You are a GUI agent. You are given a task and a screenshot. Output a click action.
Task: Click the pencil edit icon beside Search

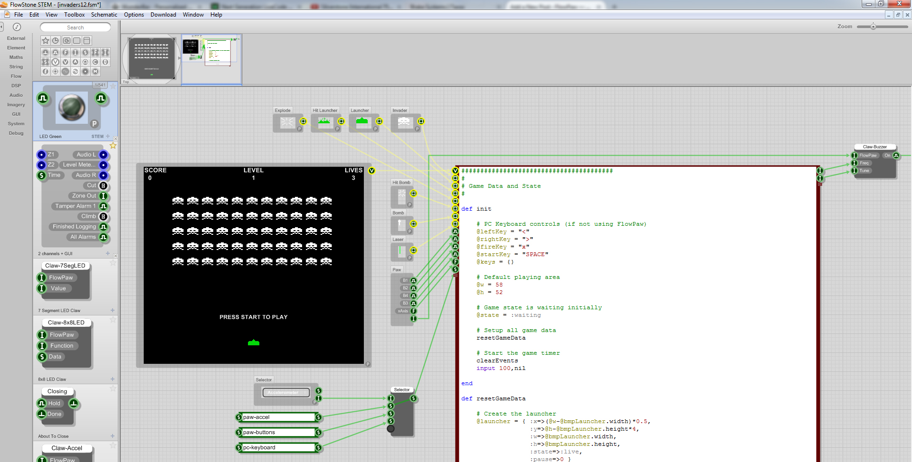pos(17,27)
